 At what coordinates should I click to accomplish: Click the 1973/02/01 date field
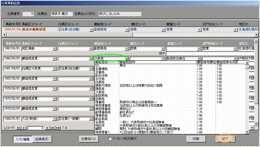(x=12, y=99)
